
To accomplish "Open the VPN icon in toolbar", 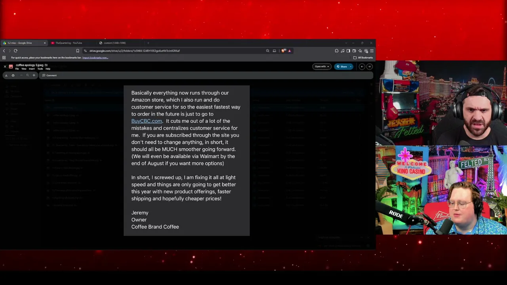I will [366, 51].
